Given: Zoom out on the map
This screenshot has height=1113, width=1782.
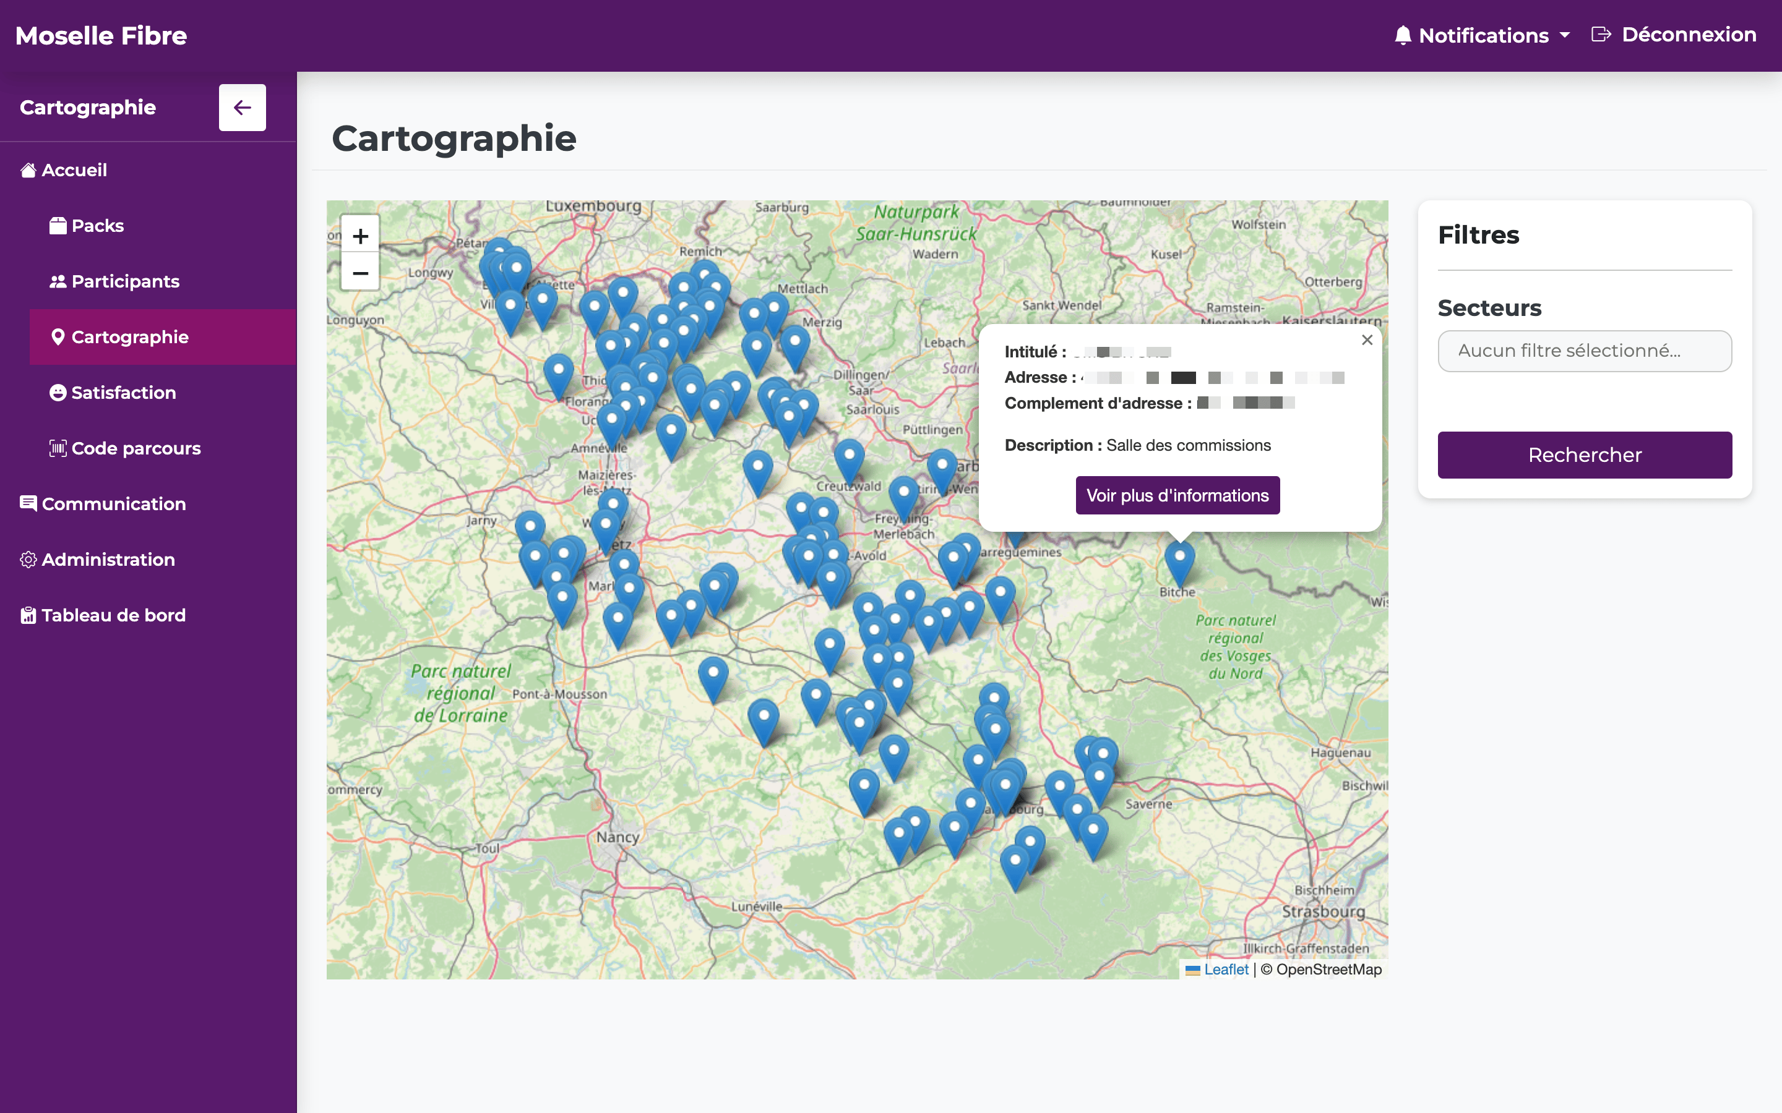Looking at the screenshot, I should click(x=360, y=273).
